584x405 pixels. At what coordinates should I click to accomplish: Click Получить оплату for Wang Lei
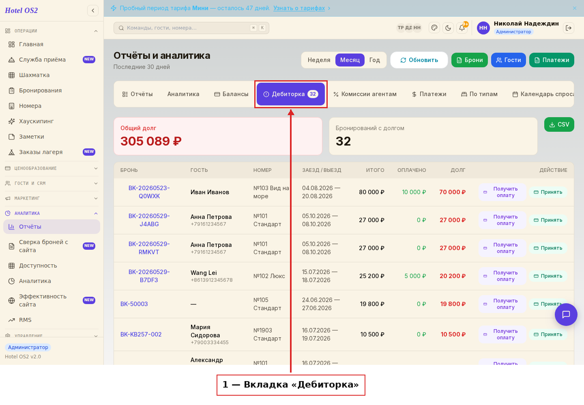click(502, 276)
